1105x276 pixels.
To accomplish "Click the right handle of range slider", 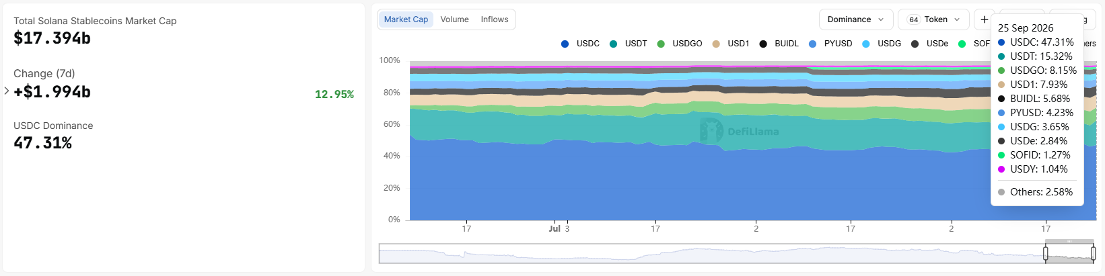I will click(1093, 253).
